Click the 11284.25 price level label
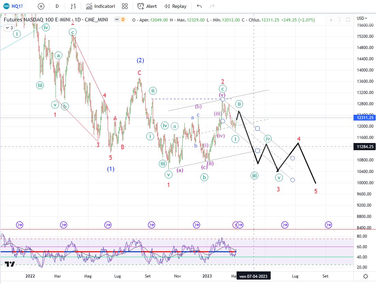 tap(365, 147)
